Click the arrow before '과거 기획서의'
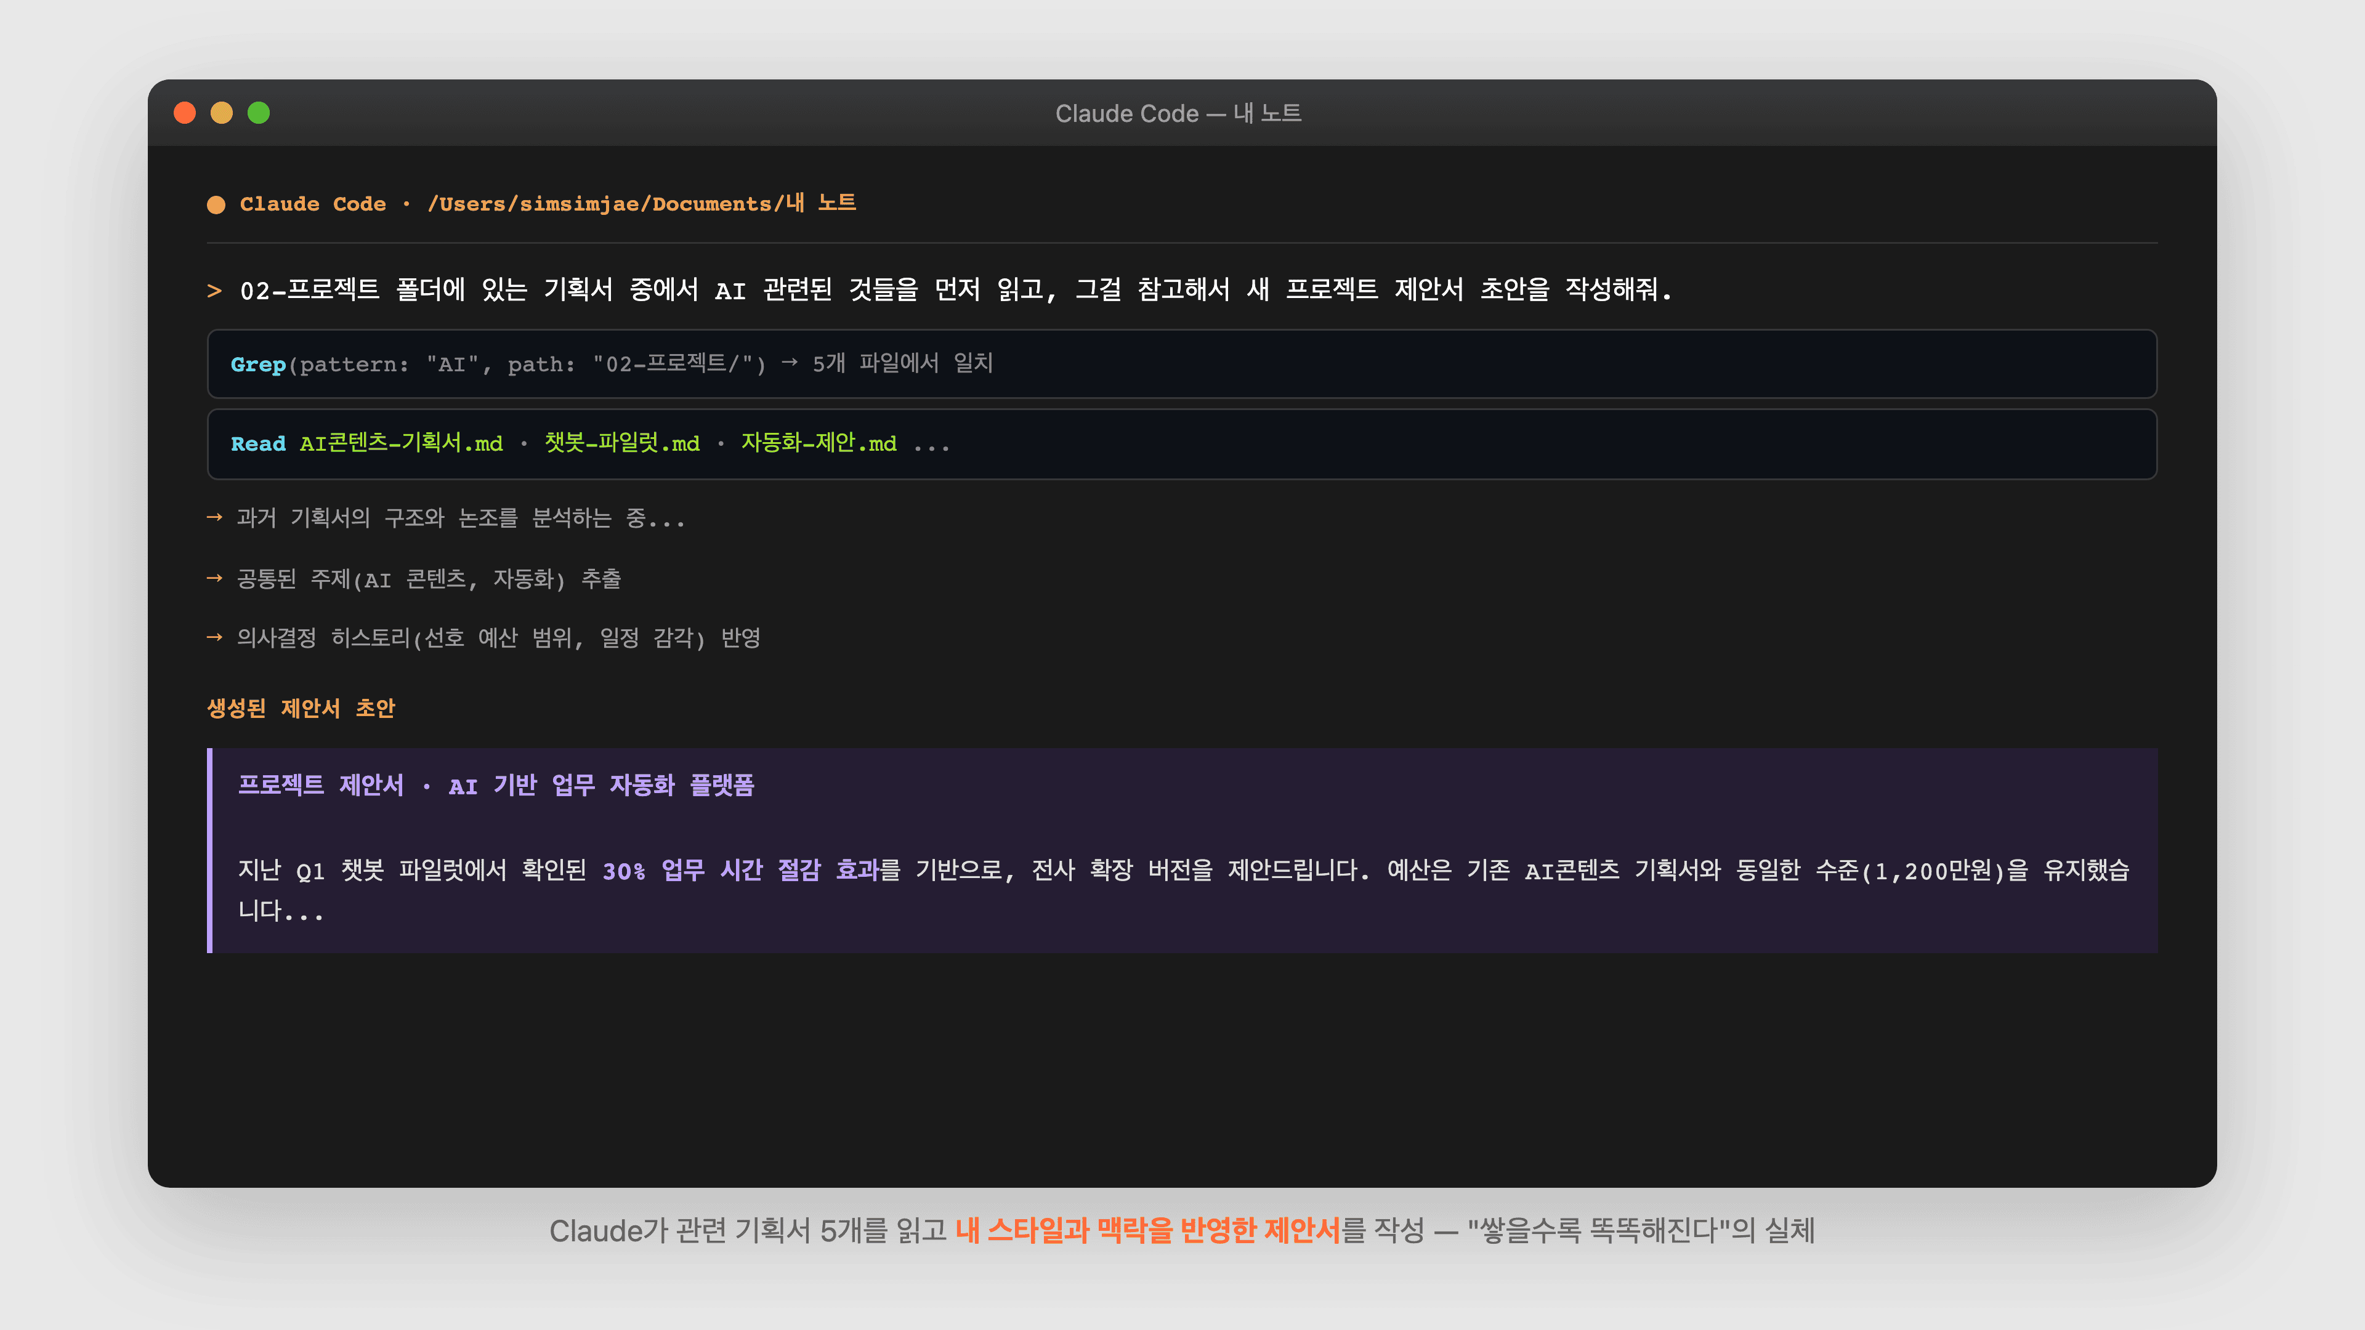Screen dimensions: 2365x1330 (x=215, y=518)
